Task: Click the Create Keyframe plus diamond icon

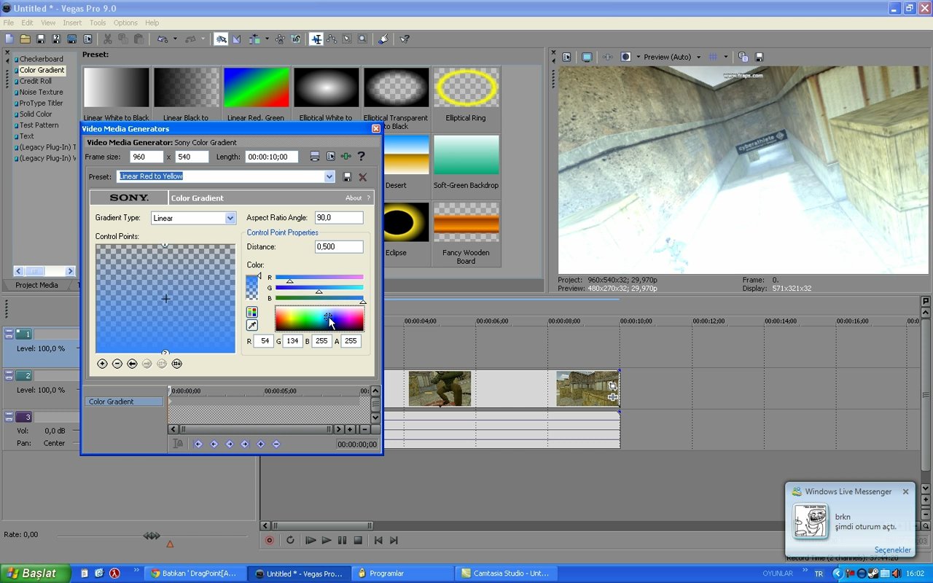Action: click(x=260, y=444)
